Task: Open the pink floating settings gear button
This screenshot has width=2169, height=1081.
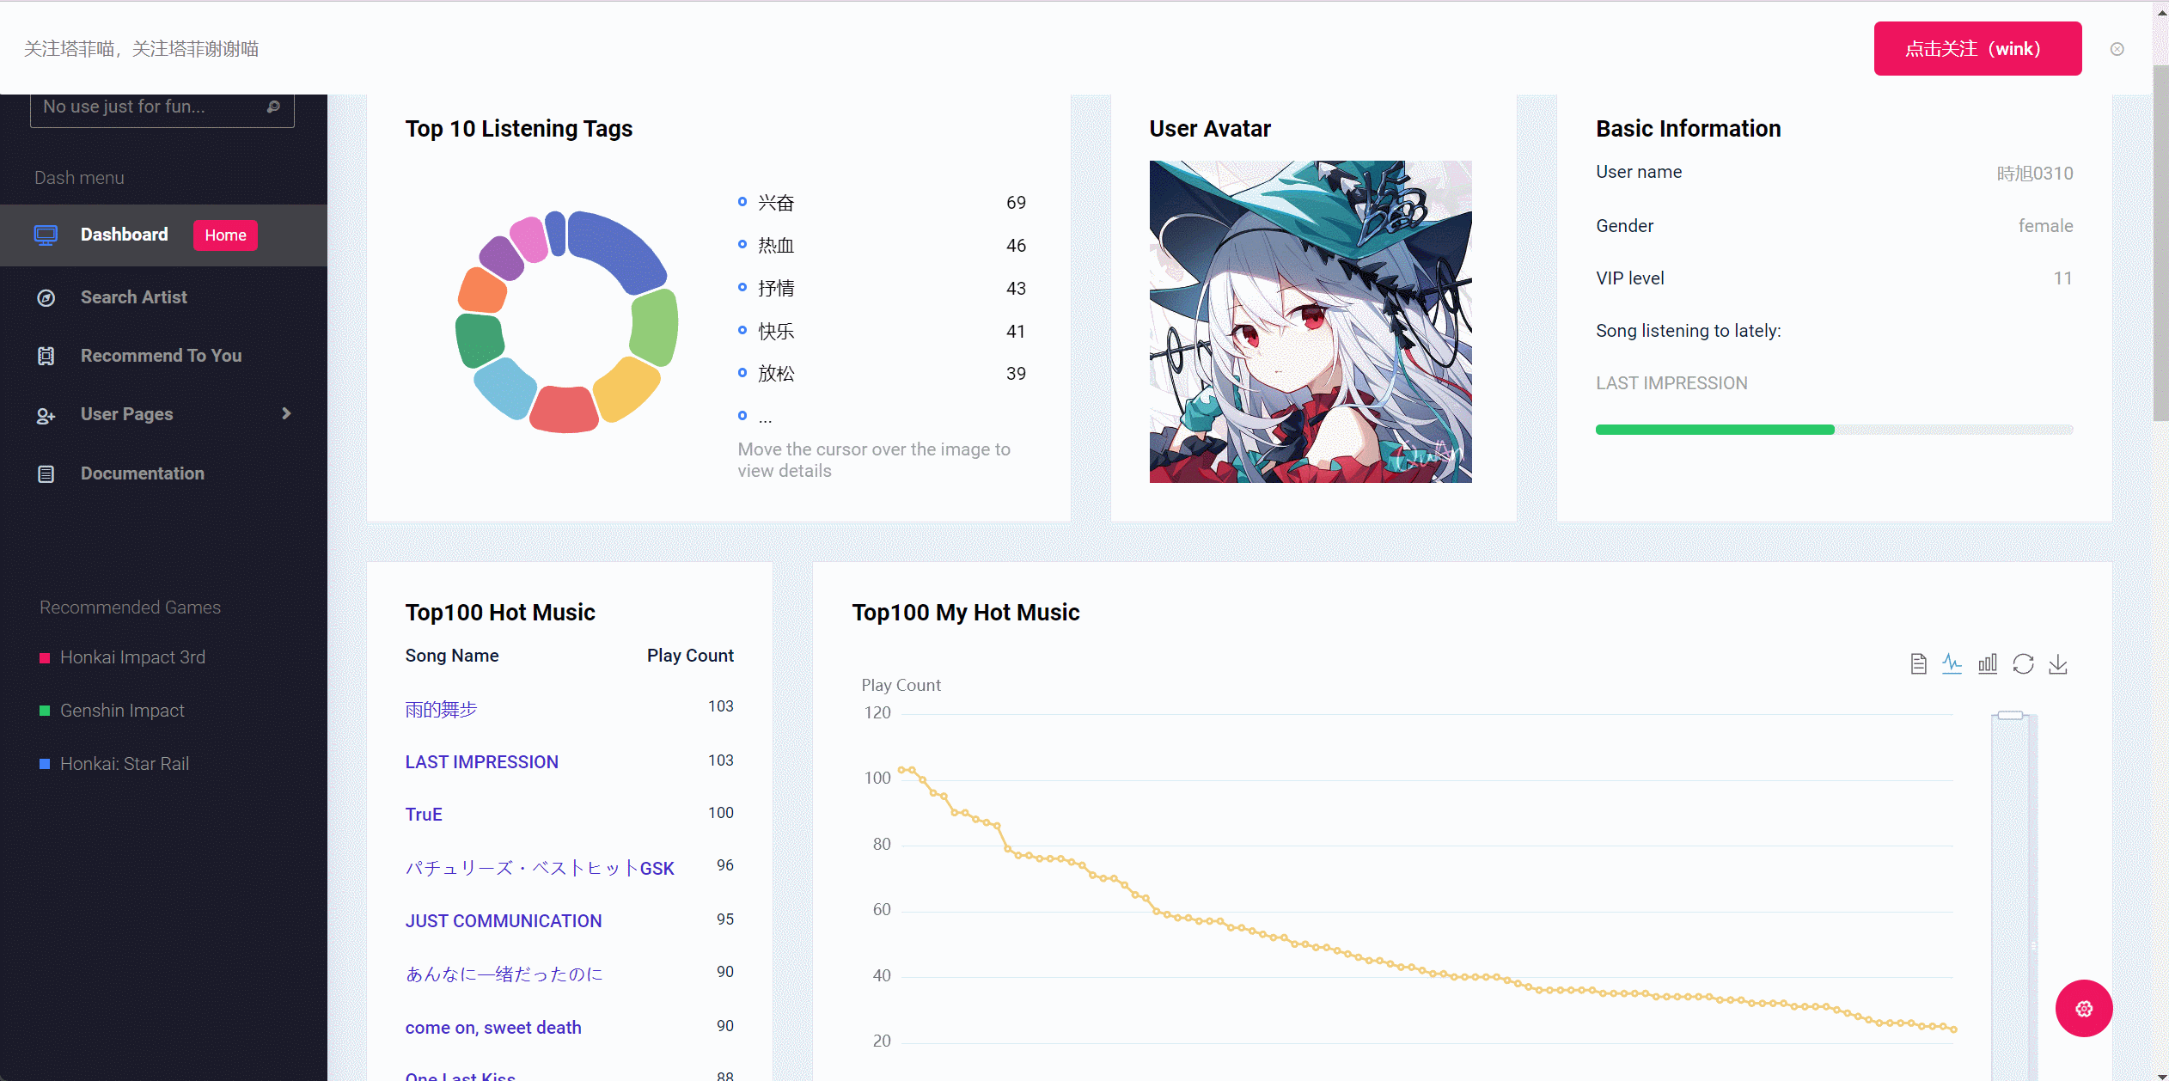Action: click(x=2083, y=1008)
